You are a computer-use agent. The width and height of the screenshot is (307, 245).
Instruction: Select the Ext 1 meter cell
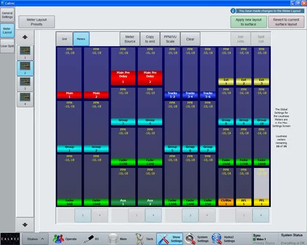[x=226, y=66]
